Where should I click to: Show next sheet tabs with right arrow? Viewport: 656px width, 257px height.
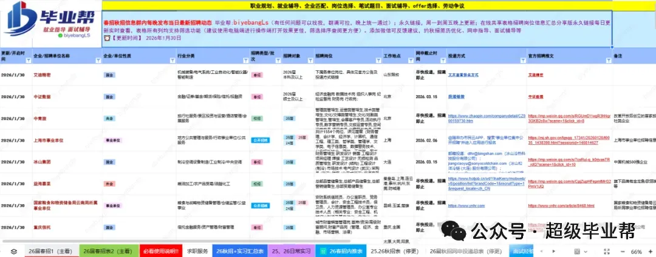553,252
